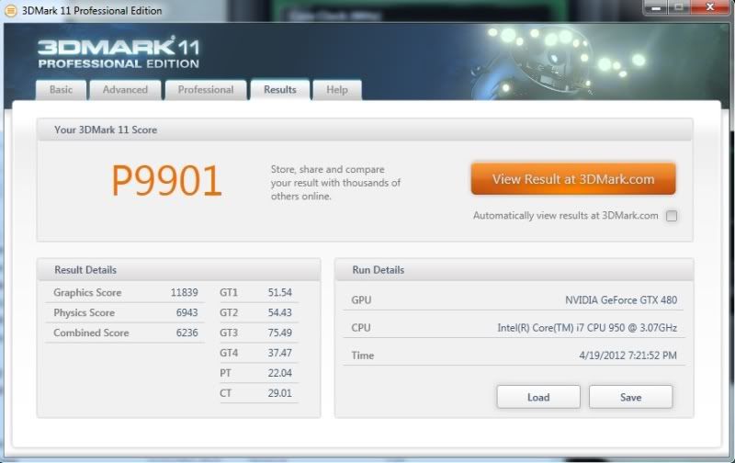
Task: Click the Run Details panel header
Action: [514, 270]
